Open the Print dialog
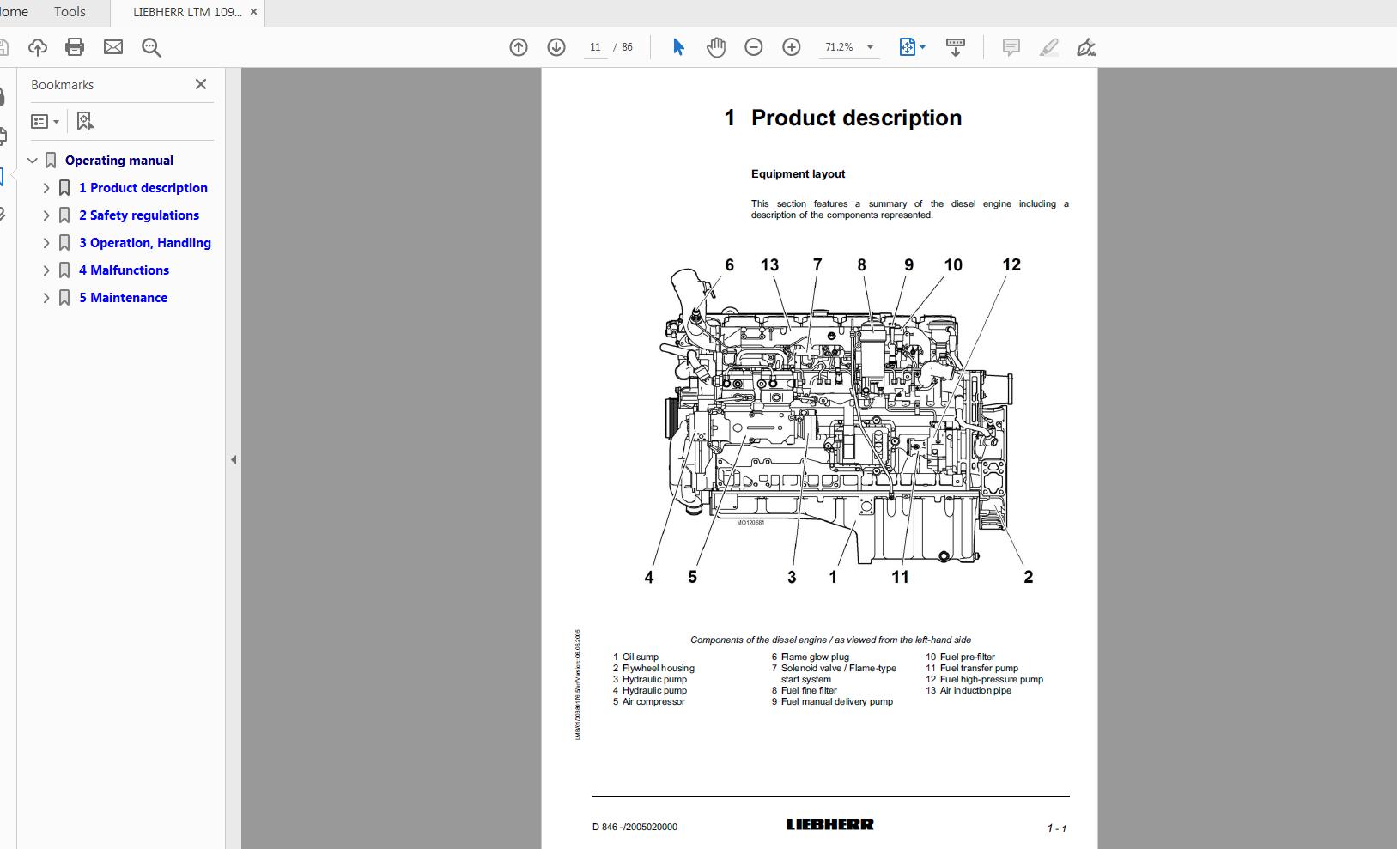Viewport: 1397px width, 849px height. coord(75,47)
